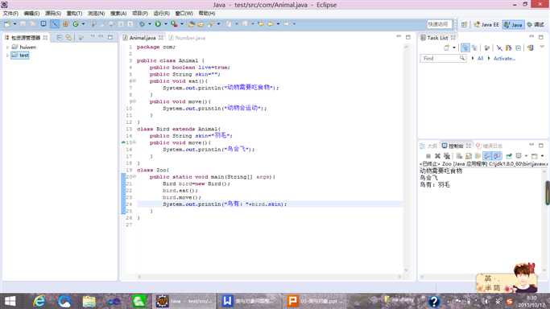
Task: Click the Open Perspective icon
Action: click(464, 24)
